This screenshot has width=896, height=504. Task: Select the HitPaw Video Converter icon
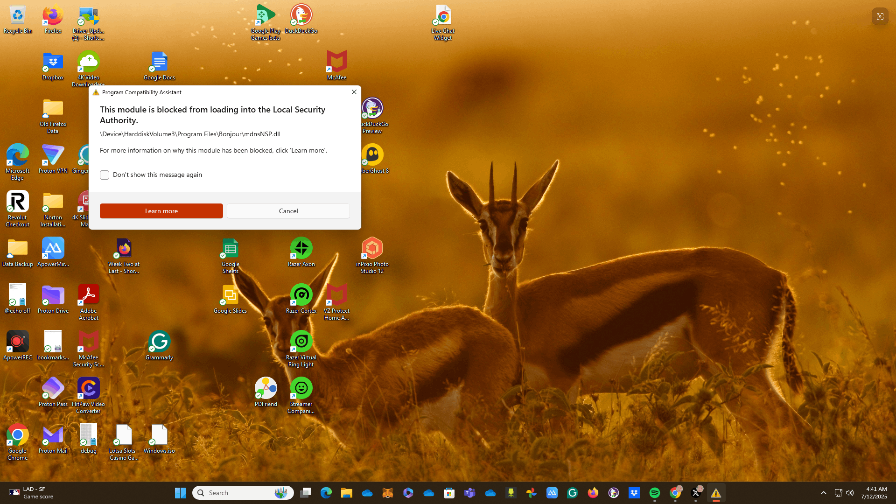88,395
